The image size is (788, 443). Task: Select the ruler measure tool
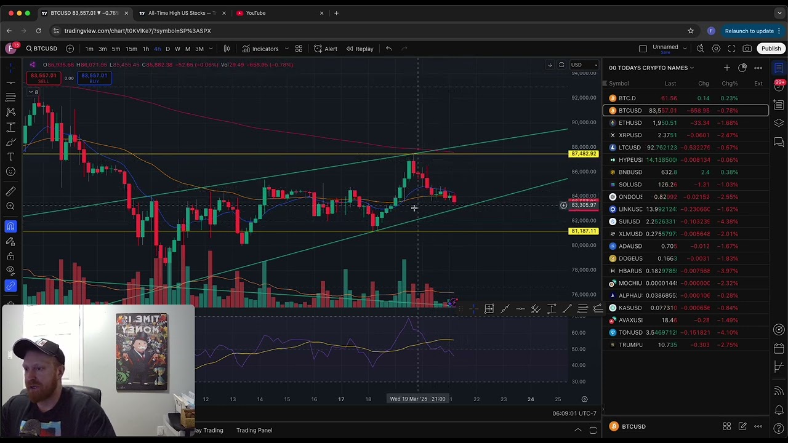(x=10, y=191)
